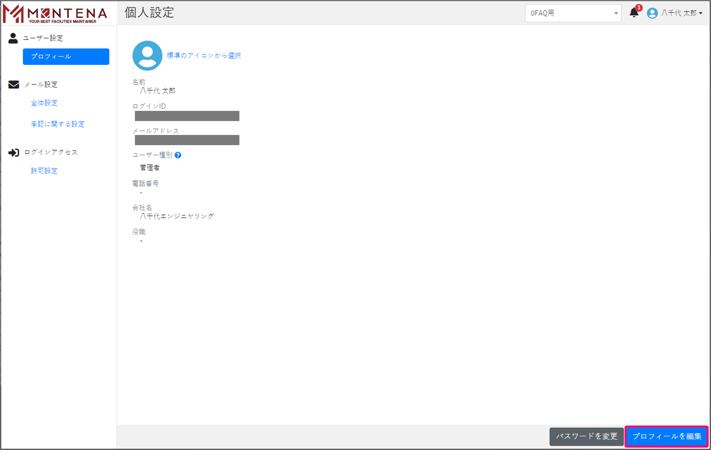Click the 0FAQ用 dropdown arrow
711x450 pixels.
(x=616, y=13)
